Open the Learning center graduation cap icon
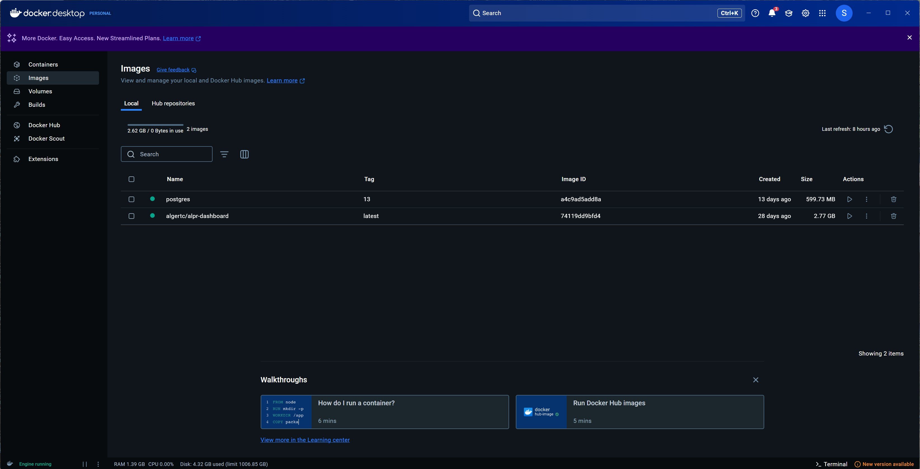920x469 pixels. tap(789, 13)
